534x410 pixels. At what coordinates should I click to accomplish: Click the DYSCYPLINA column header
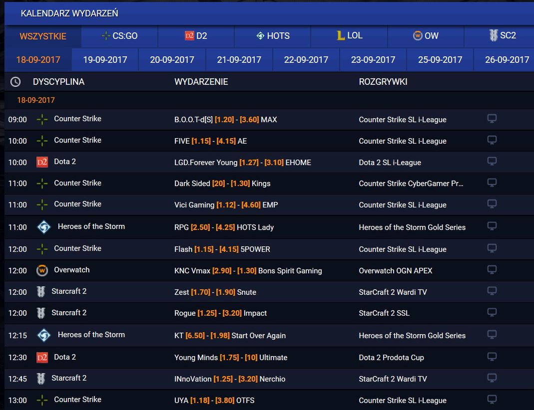[x=58, y=82]
